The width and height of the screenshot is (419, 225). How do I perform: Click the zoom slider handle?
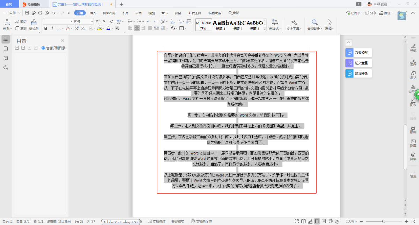[384, 222]
